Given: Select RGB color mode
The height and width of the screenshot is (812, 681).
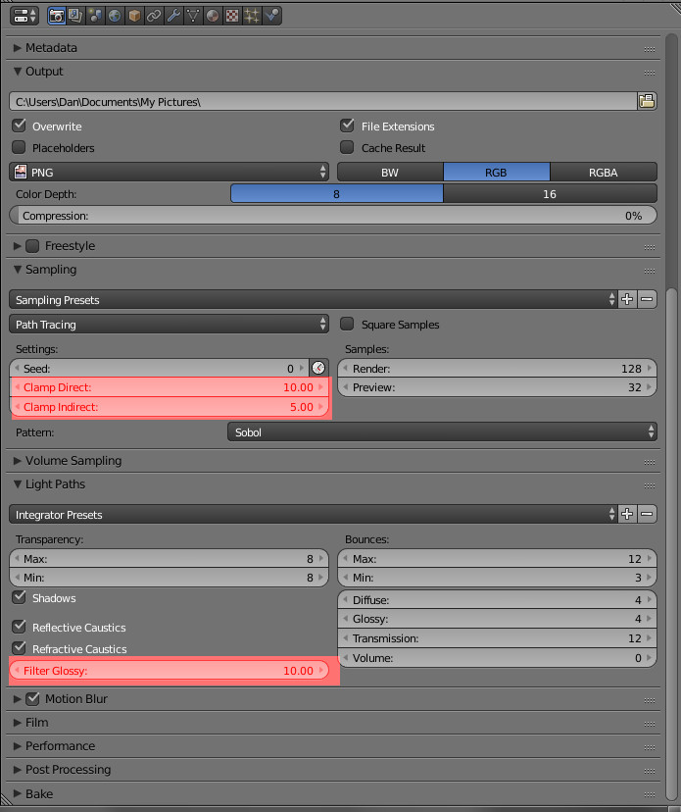Looking at the screenshot, I should coord(496,172).
